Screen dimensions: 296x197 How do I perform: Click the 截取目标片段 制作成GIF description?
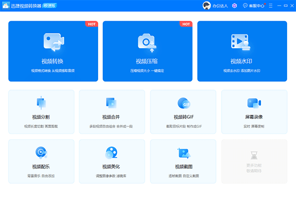(184, 126)
